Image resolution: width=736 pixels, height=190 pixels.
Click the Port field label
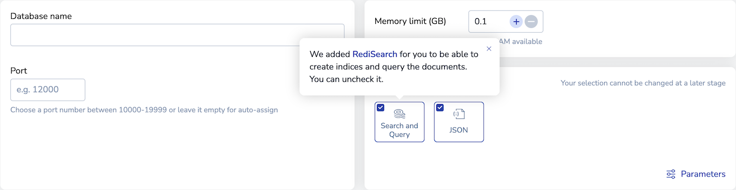[x=19, y=71]
